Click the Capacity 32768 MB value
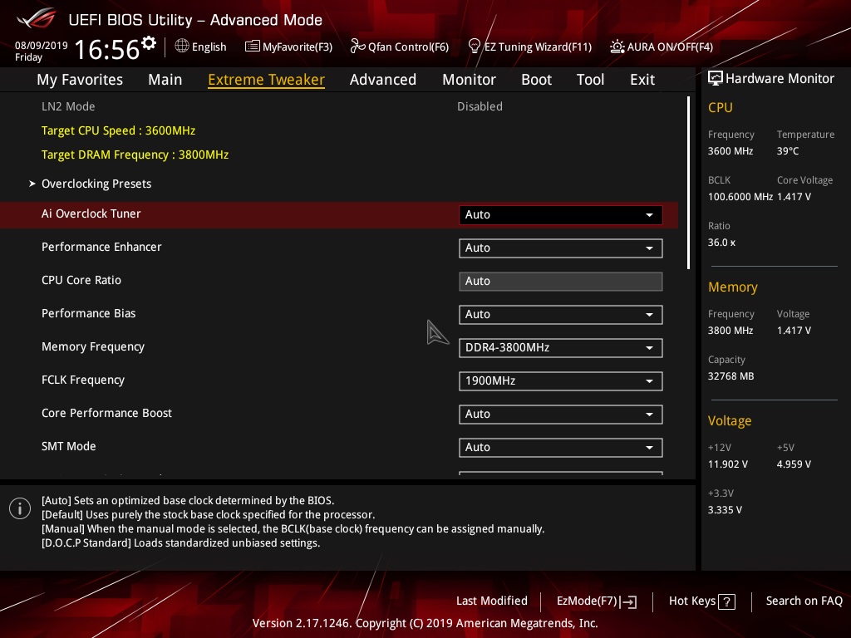 click(x=730, y=376)
